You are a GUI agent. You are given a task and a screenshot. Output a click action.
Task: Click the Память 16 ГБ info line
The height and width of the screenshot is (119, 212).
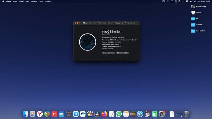pyautogui.click(x=112, y=42)
